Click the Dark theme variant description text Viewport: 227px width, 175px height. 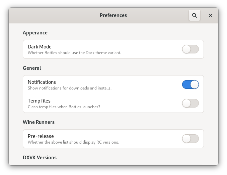tap(74, 53)
